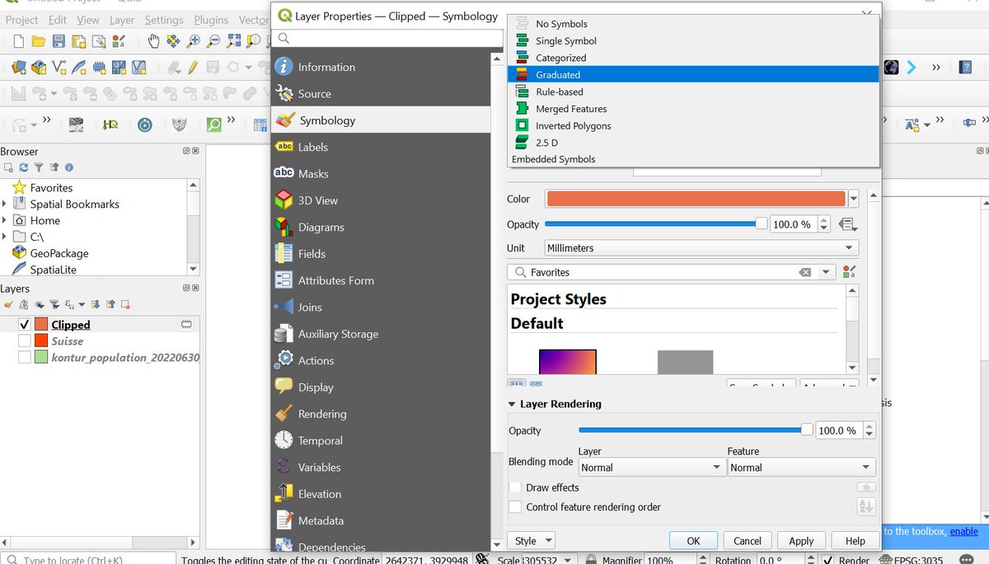Image resolution: width=989 pixels, height=564 pixels.
Task: Select the purple-orange gradient symbol thumbnail
Action: [567, 361]
